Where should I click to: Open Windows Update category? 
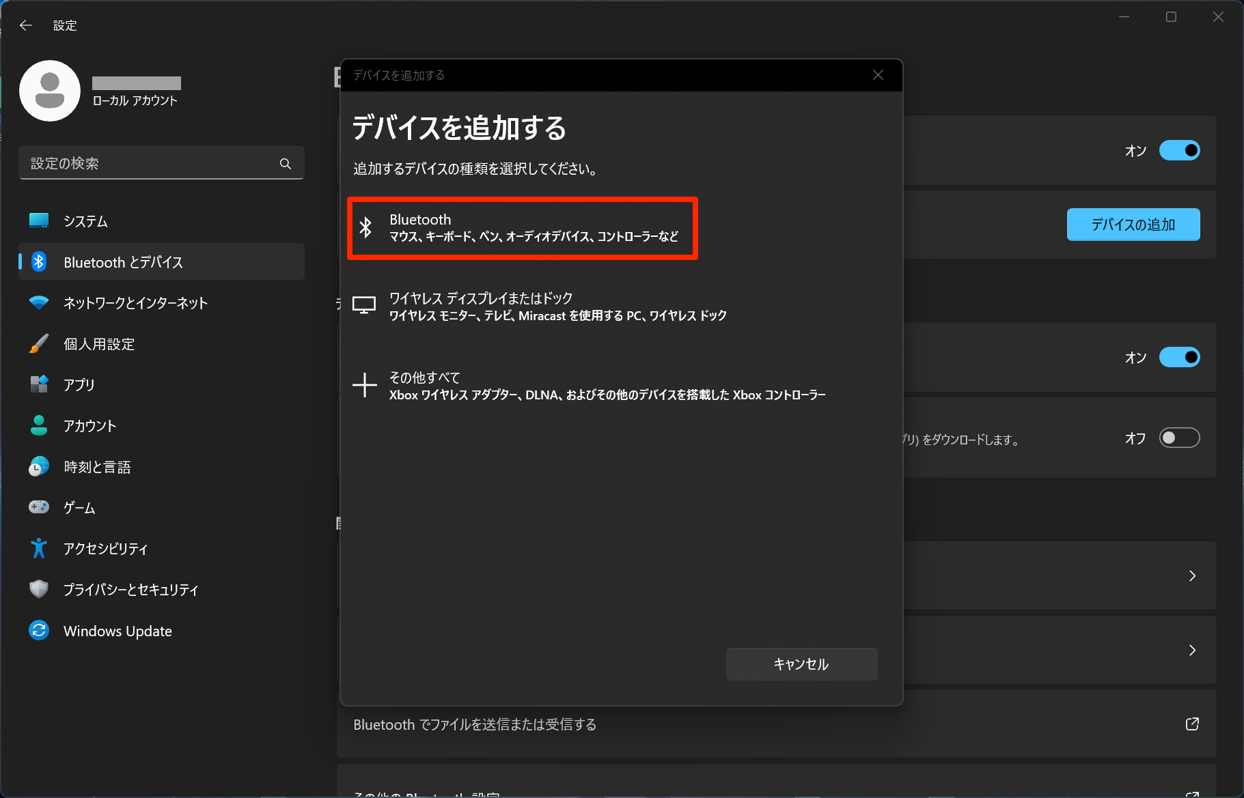[x=161, y=630]
